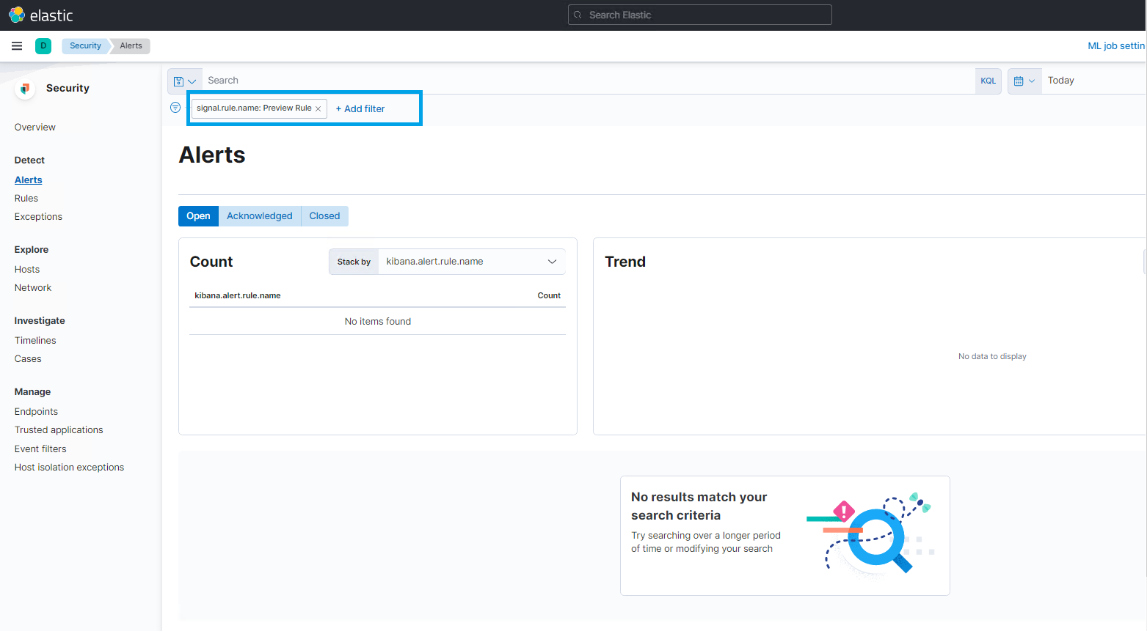The image size is (1147, 631).
Task: Filter alerts by Closed status
Action: point(324,215)
